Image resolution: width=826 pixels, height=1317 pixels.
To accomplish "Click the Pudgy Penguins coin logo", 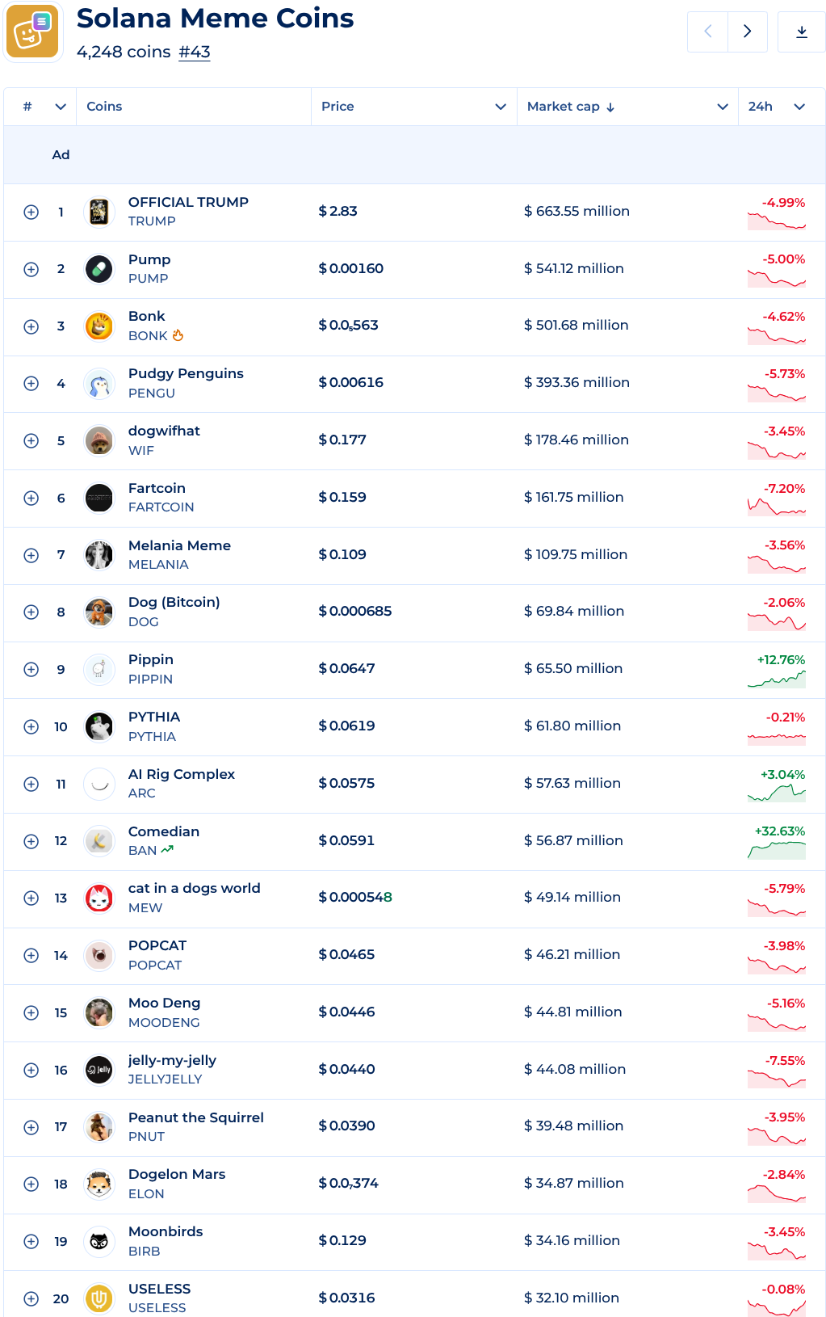I will point(99,384).
